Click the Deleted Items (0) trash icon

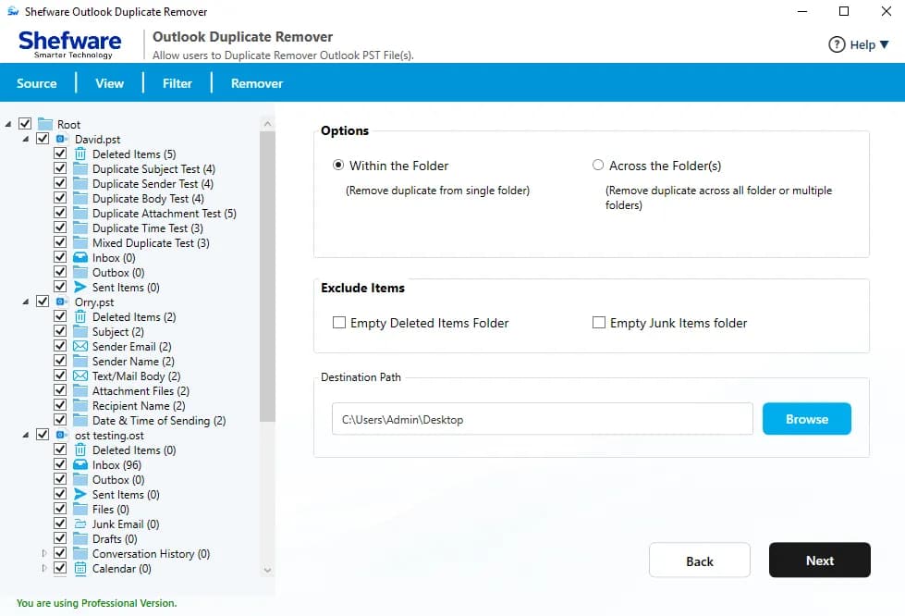point(80,450)
